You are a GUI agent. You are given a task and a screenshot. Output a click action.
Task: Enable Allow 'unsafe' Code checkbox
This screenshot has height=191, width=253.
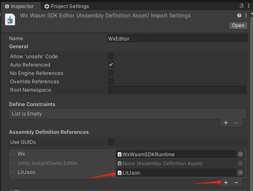pos(111,56)
